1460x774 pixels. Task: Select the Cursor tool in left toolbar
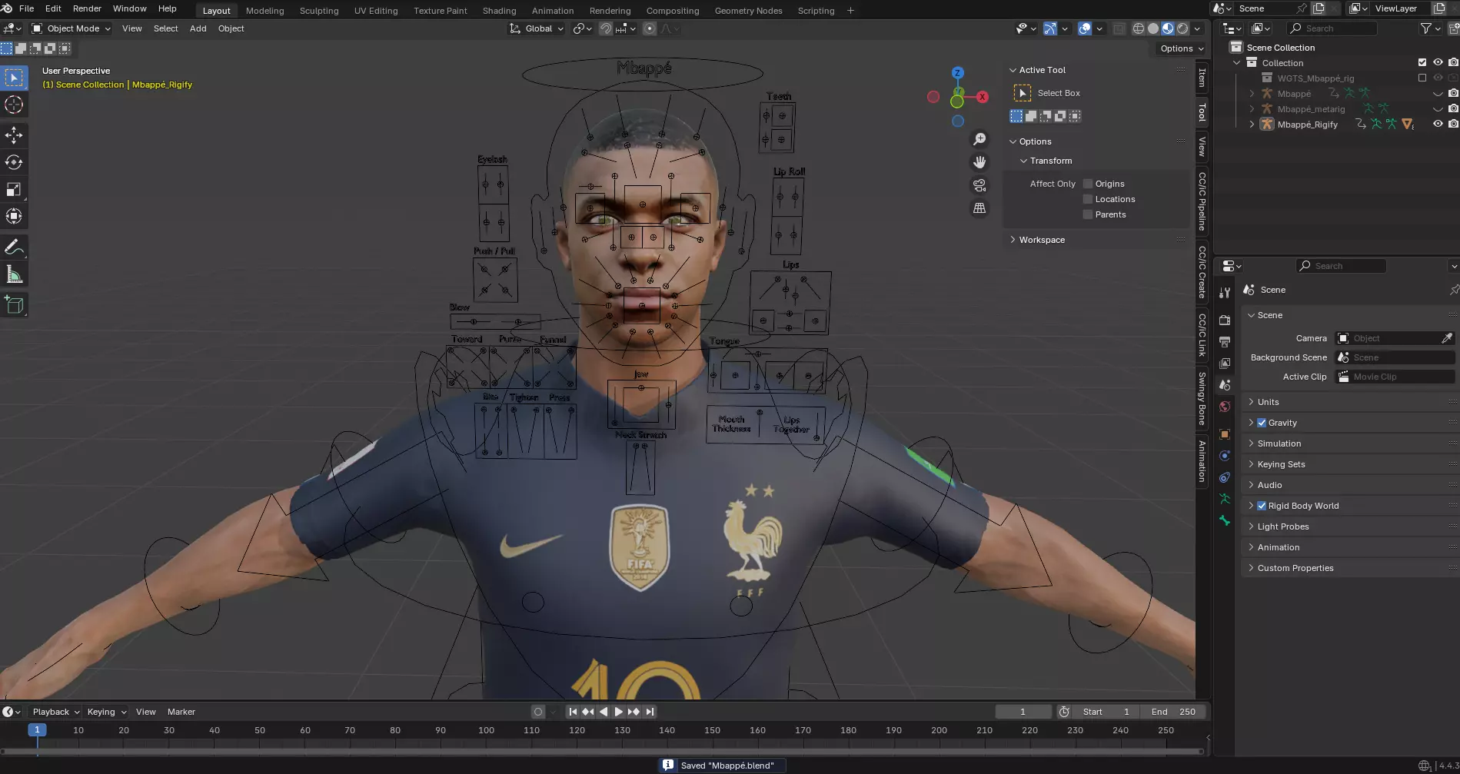pyautogui.click(x=14, y=105)
